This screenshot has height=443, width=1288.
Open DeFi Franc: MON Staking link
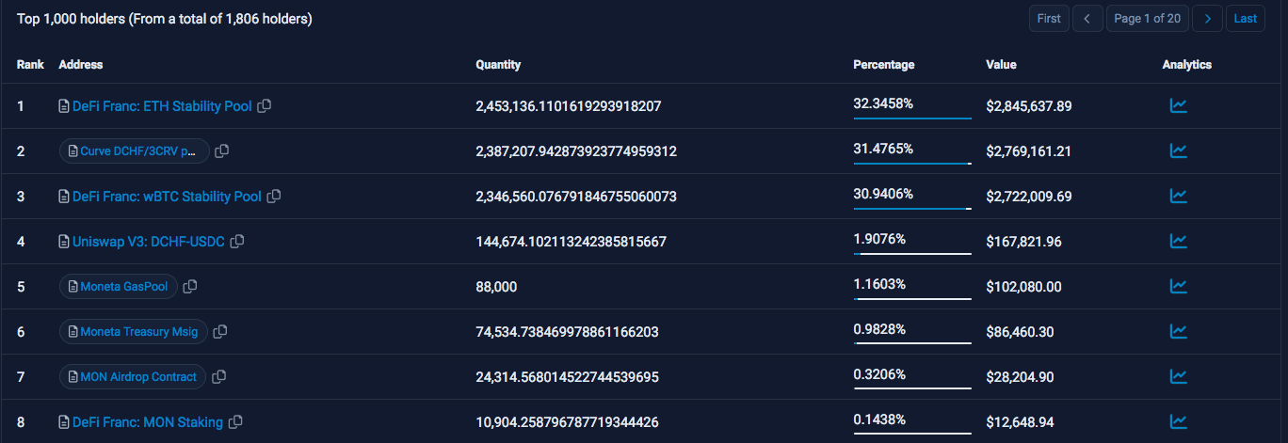[x=148, y=422]
